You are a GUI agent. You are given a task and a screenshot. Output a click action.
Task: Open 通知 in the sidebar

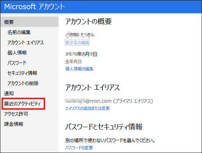click(9, 93)
